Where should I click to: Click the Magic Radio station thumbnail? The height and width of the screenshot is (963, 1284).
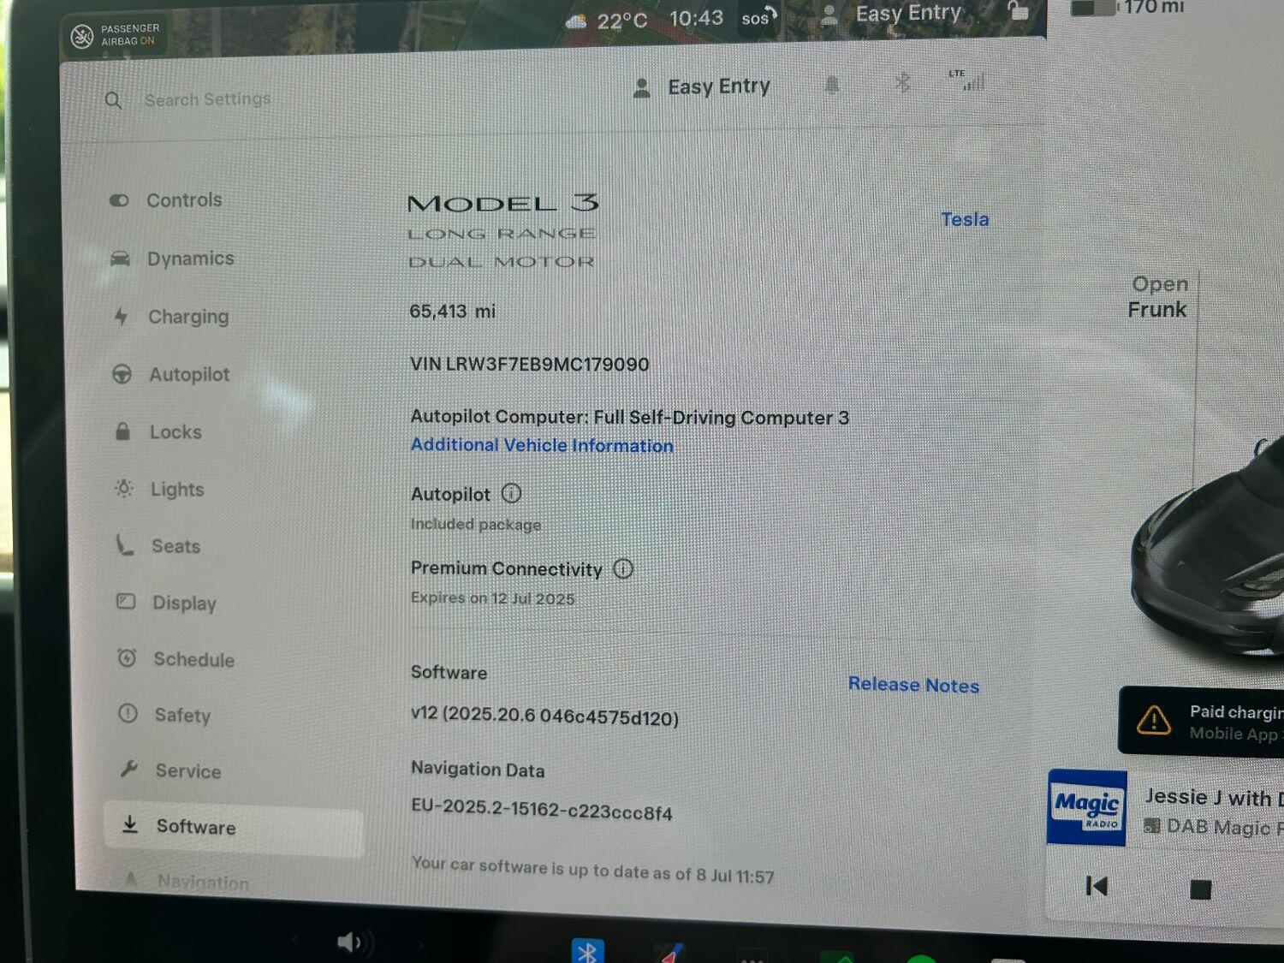coord(1087,808)
